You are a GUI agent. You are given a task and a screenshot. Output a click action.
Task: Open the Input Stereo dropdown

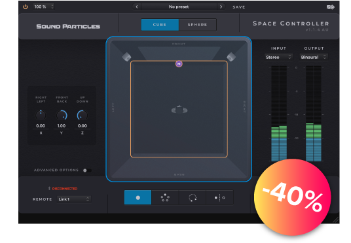[x=278, y=57]
